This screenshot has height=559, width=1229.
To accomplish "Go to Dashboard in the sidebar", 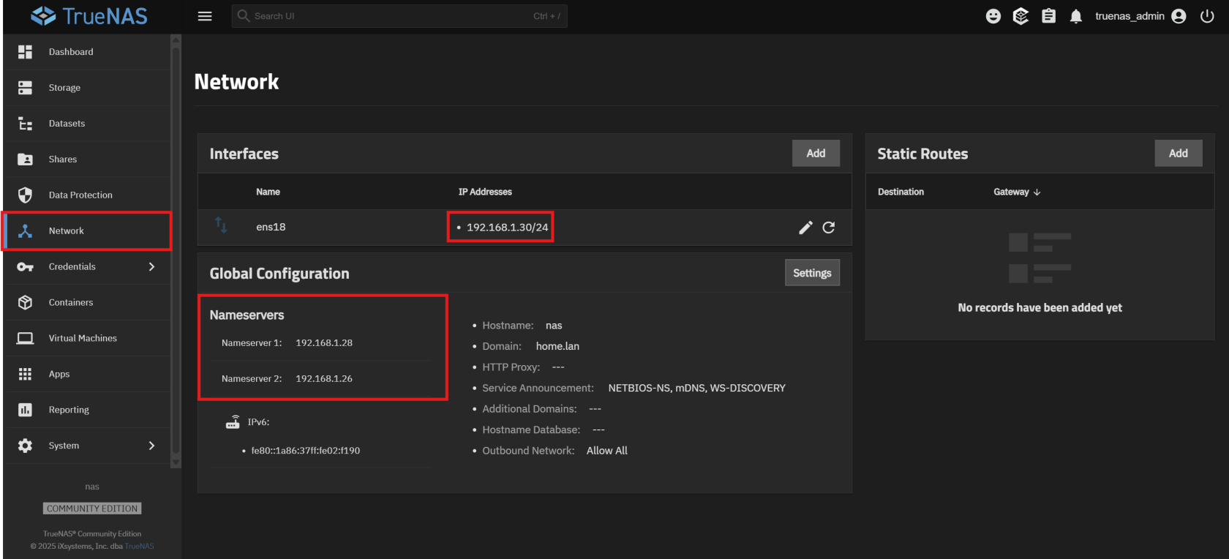I will point(71,52).
